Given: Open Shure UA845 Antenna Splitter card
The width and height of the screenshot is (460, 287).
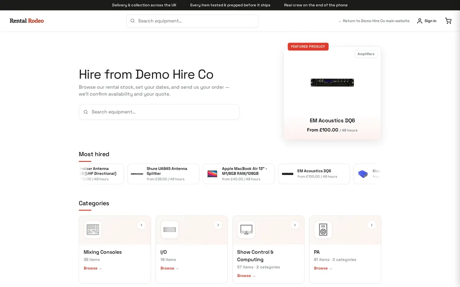Looking at the screenshot, I should pyautogui.click(x=163, y=174).
